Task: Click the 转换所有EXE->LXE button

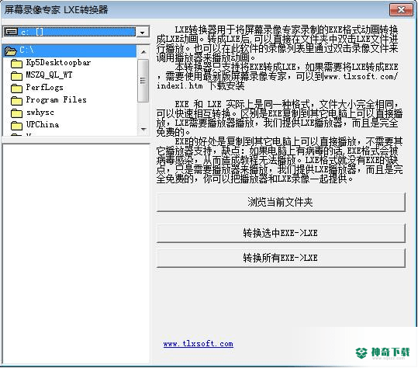Action: 281,258
